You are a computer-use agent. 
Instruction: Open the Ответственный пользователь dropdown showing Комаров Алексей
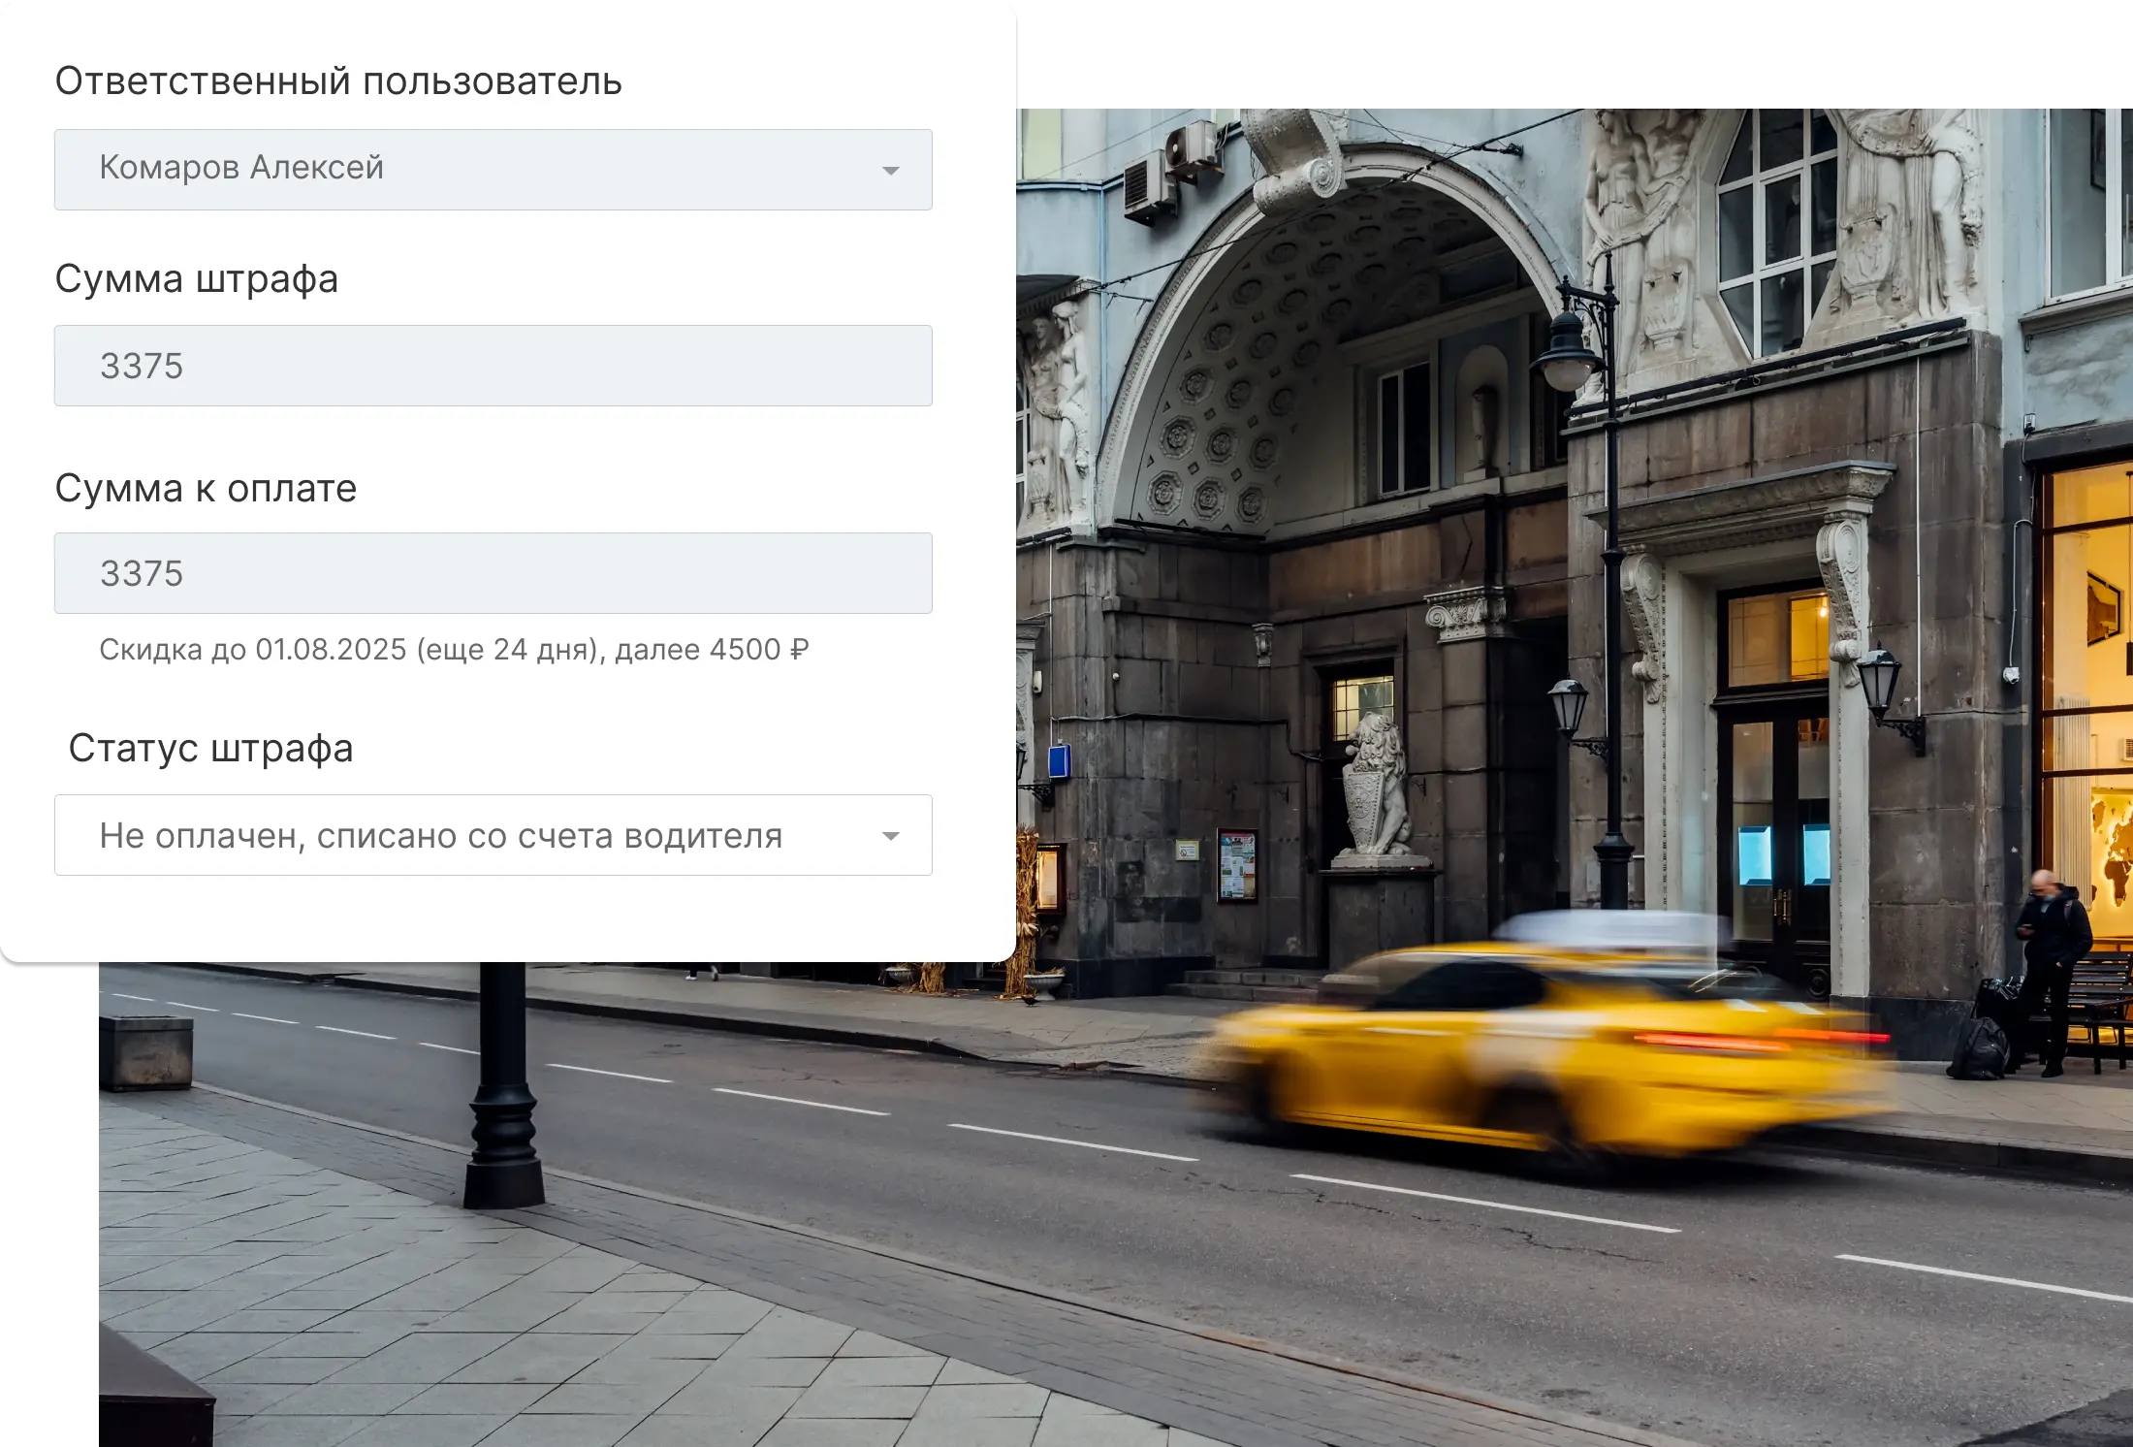point(493,170)
